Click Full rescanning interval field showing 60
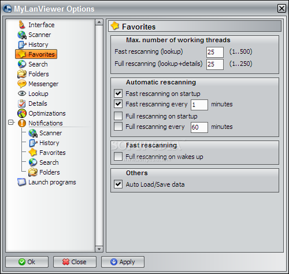Image resolution: width=289 pixels, height=274 pixels. [x=199, y=127]
